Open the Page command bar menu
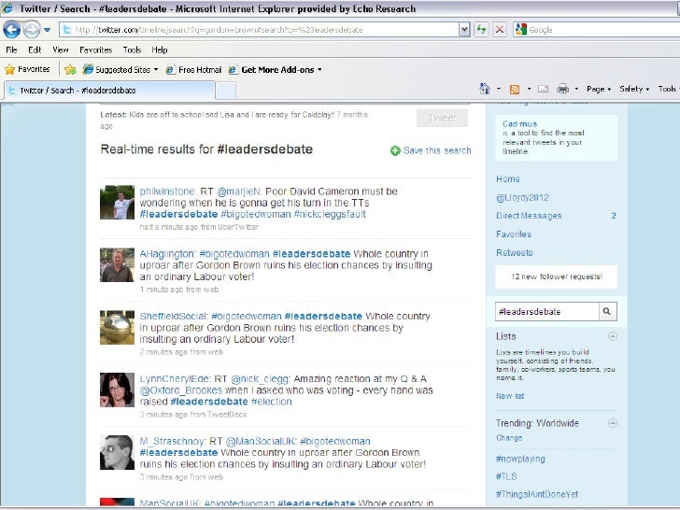Image resolution: width=680 pixels, height=510 pixels. (x=599, y=89)
